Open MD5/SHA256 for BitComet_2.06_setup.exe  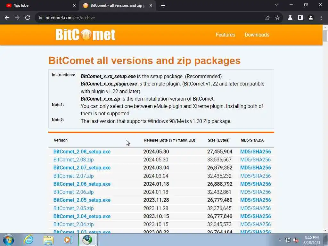pos(255,184)
